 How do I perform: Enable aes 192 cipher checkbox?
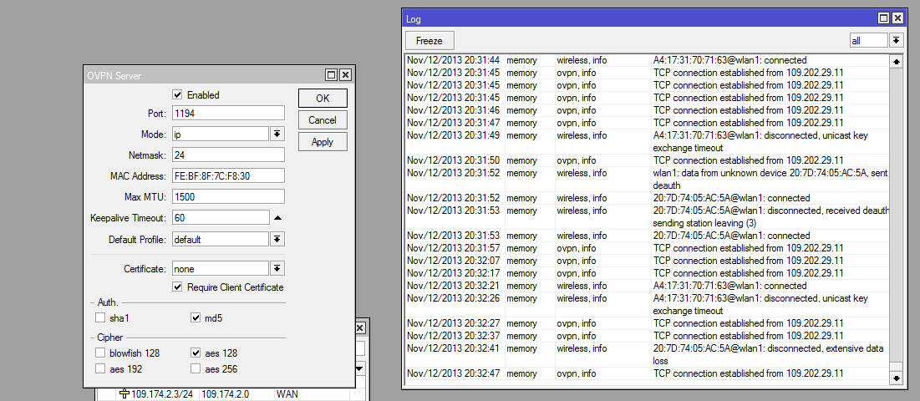point(100,368)
